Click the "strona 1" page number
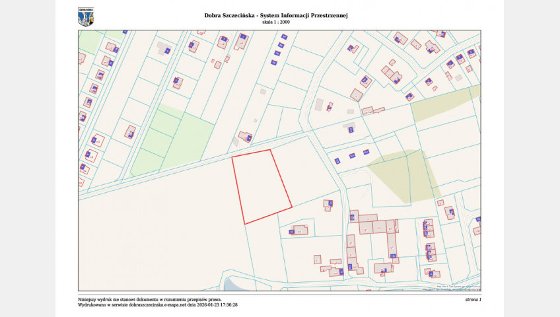560x317 pixels. [x=473, y=300]
